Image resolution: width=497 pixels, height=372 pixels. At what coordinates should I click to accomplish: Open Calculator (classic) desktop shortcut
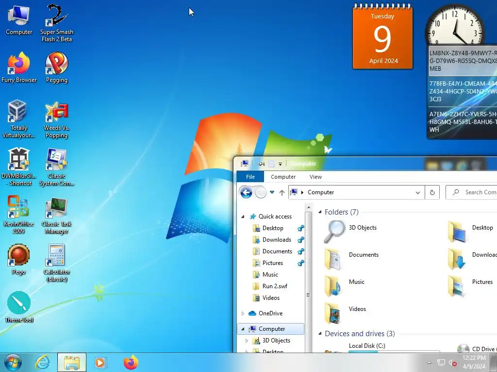click(x=57, y=263)
